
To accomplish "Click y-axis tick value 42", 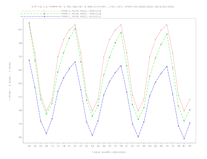I will pyautogui.click(x=20, y=124).
